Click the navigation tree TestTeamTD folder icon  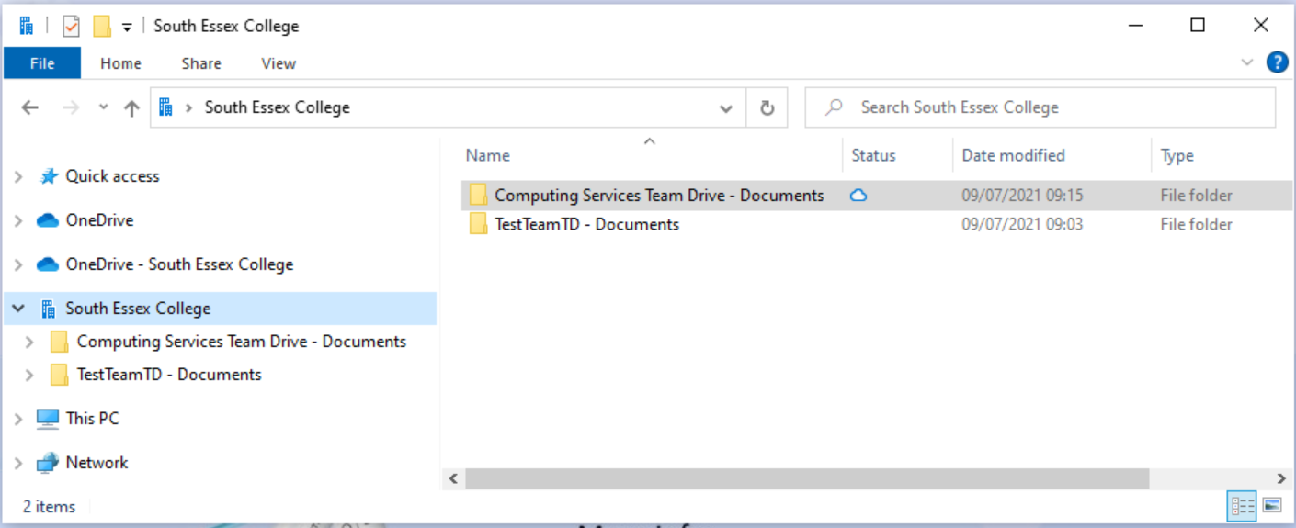(x=59, y=375)
